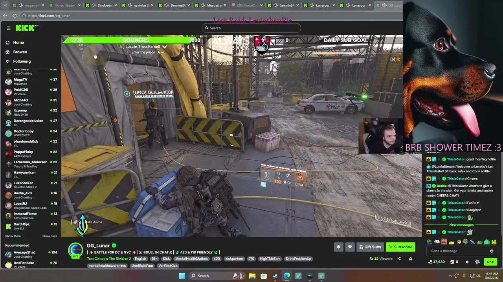The height and width of the screenshot is (282, 503).
Task: Focus the Kick search box
Action: pos(251,28)
